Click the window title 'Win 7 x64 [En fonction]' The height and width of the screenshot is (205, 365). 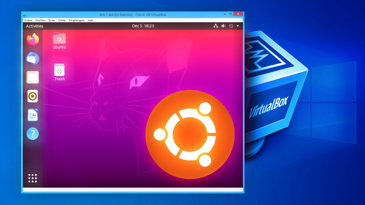[116, 15]
